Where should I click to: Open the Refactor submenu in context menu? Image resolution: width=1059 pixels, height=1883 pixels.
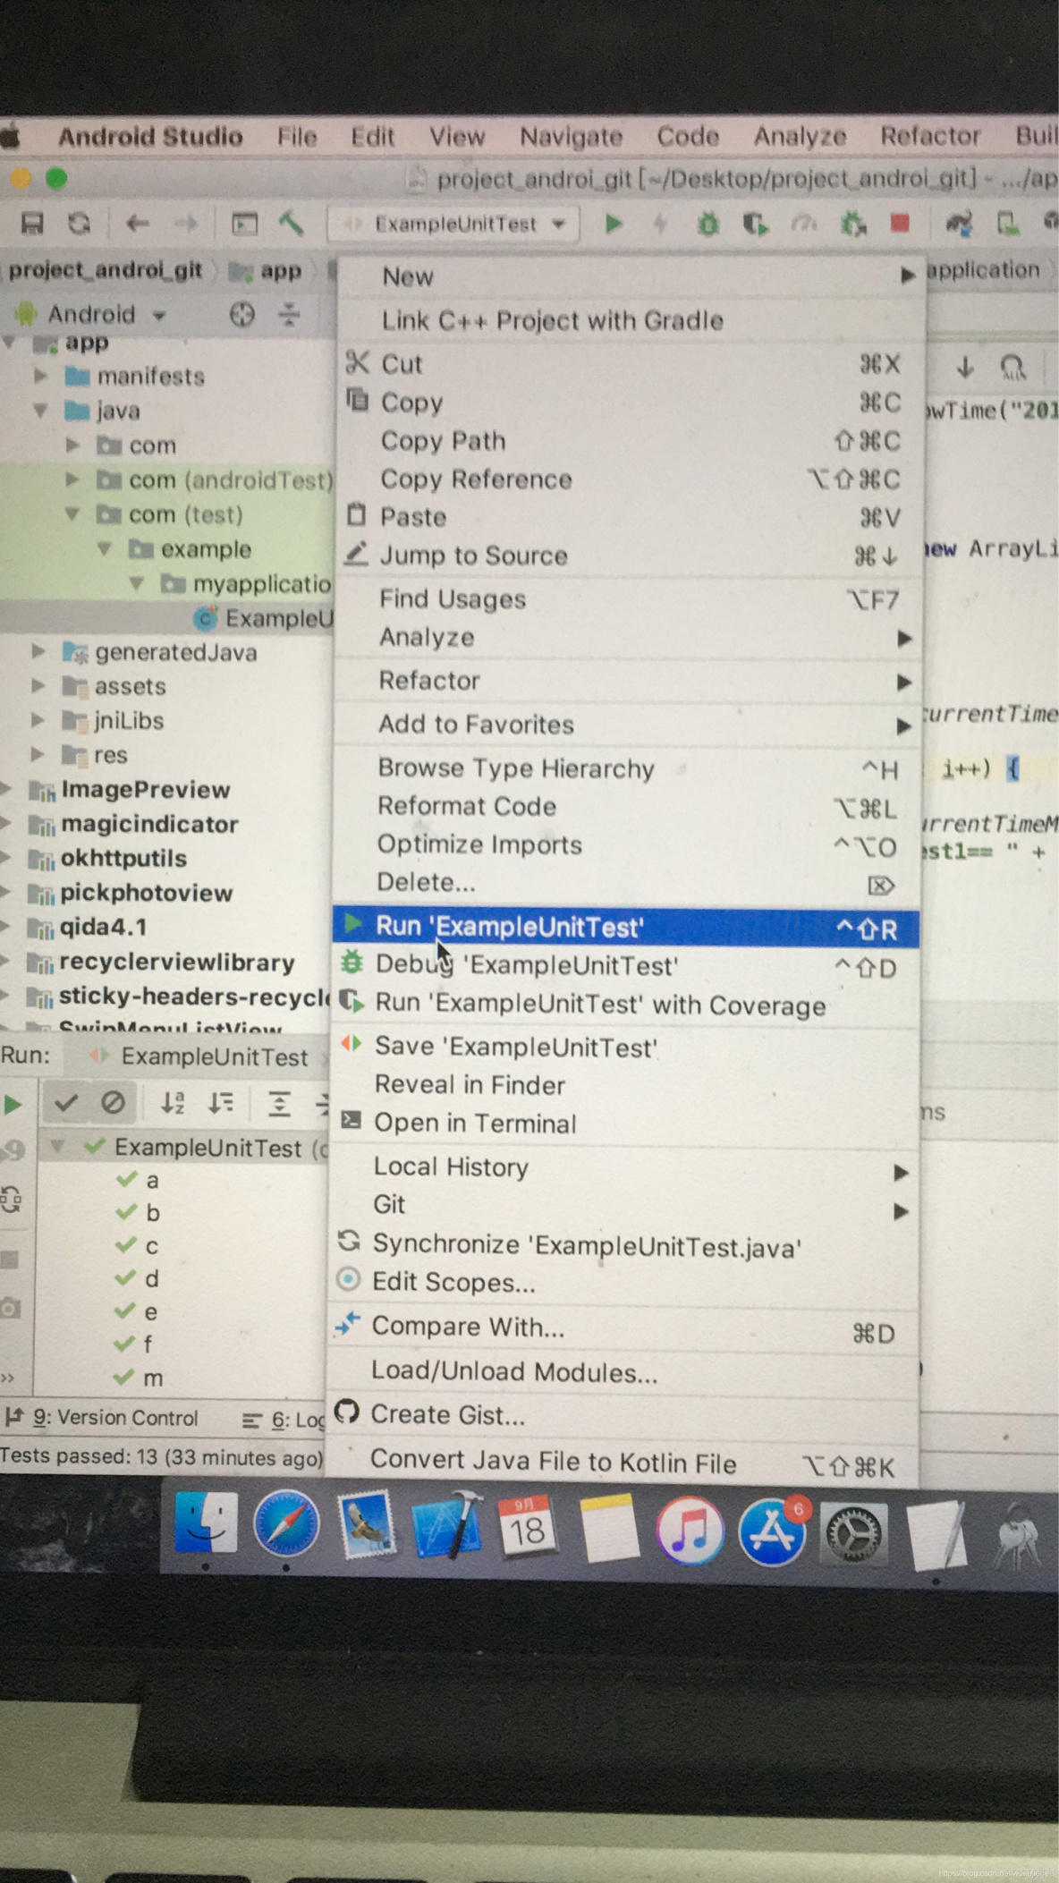(628, 681)
